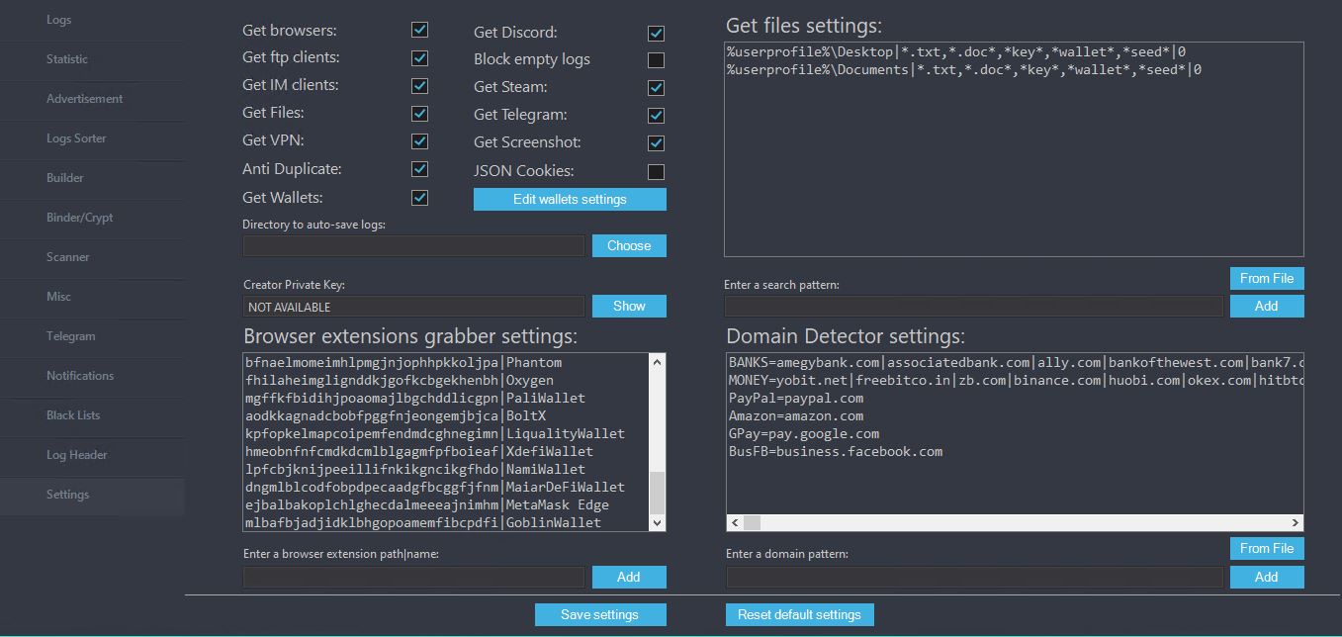Open Log Header section

(x=92, y=455)
